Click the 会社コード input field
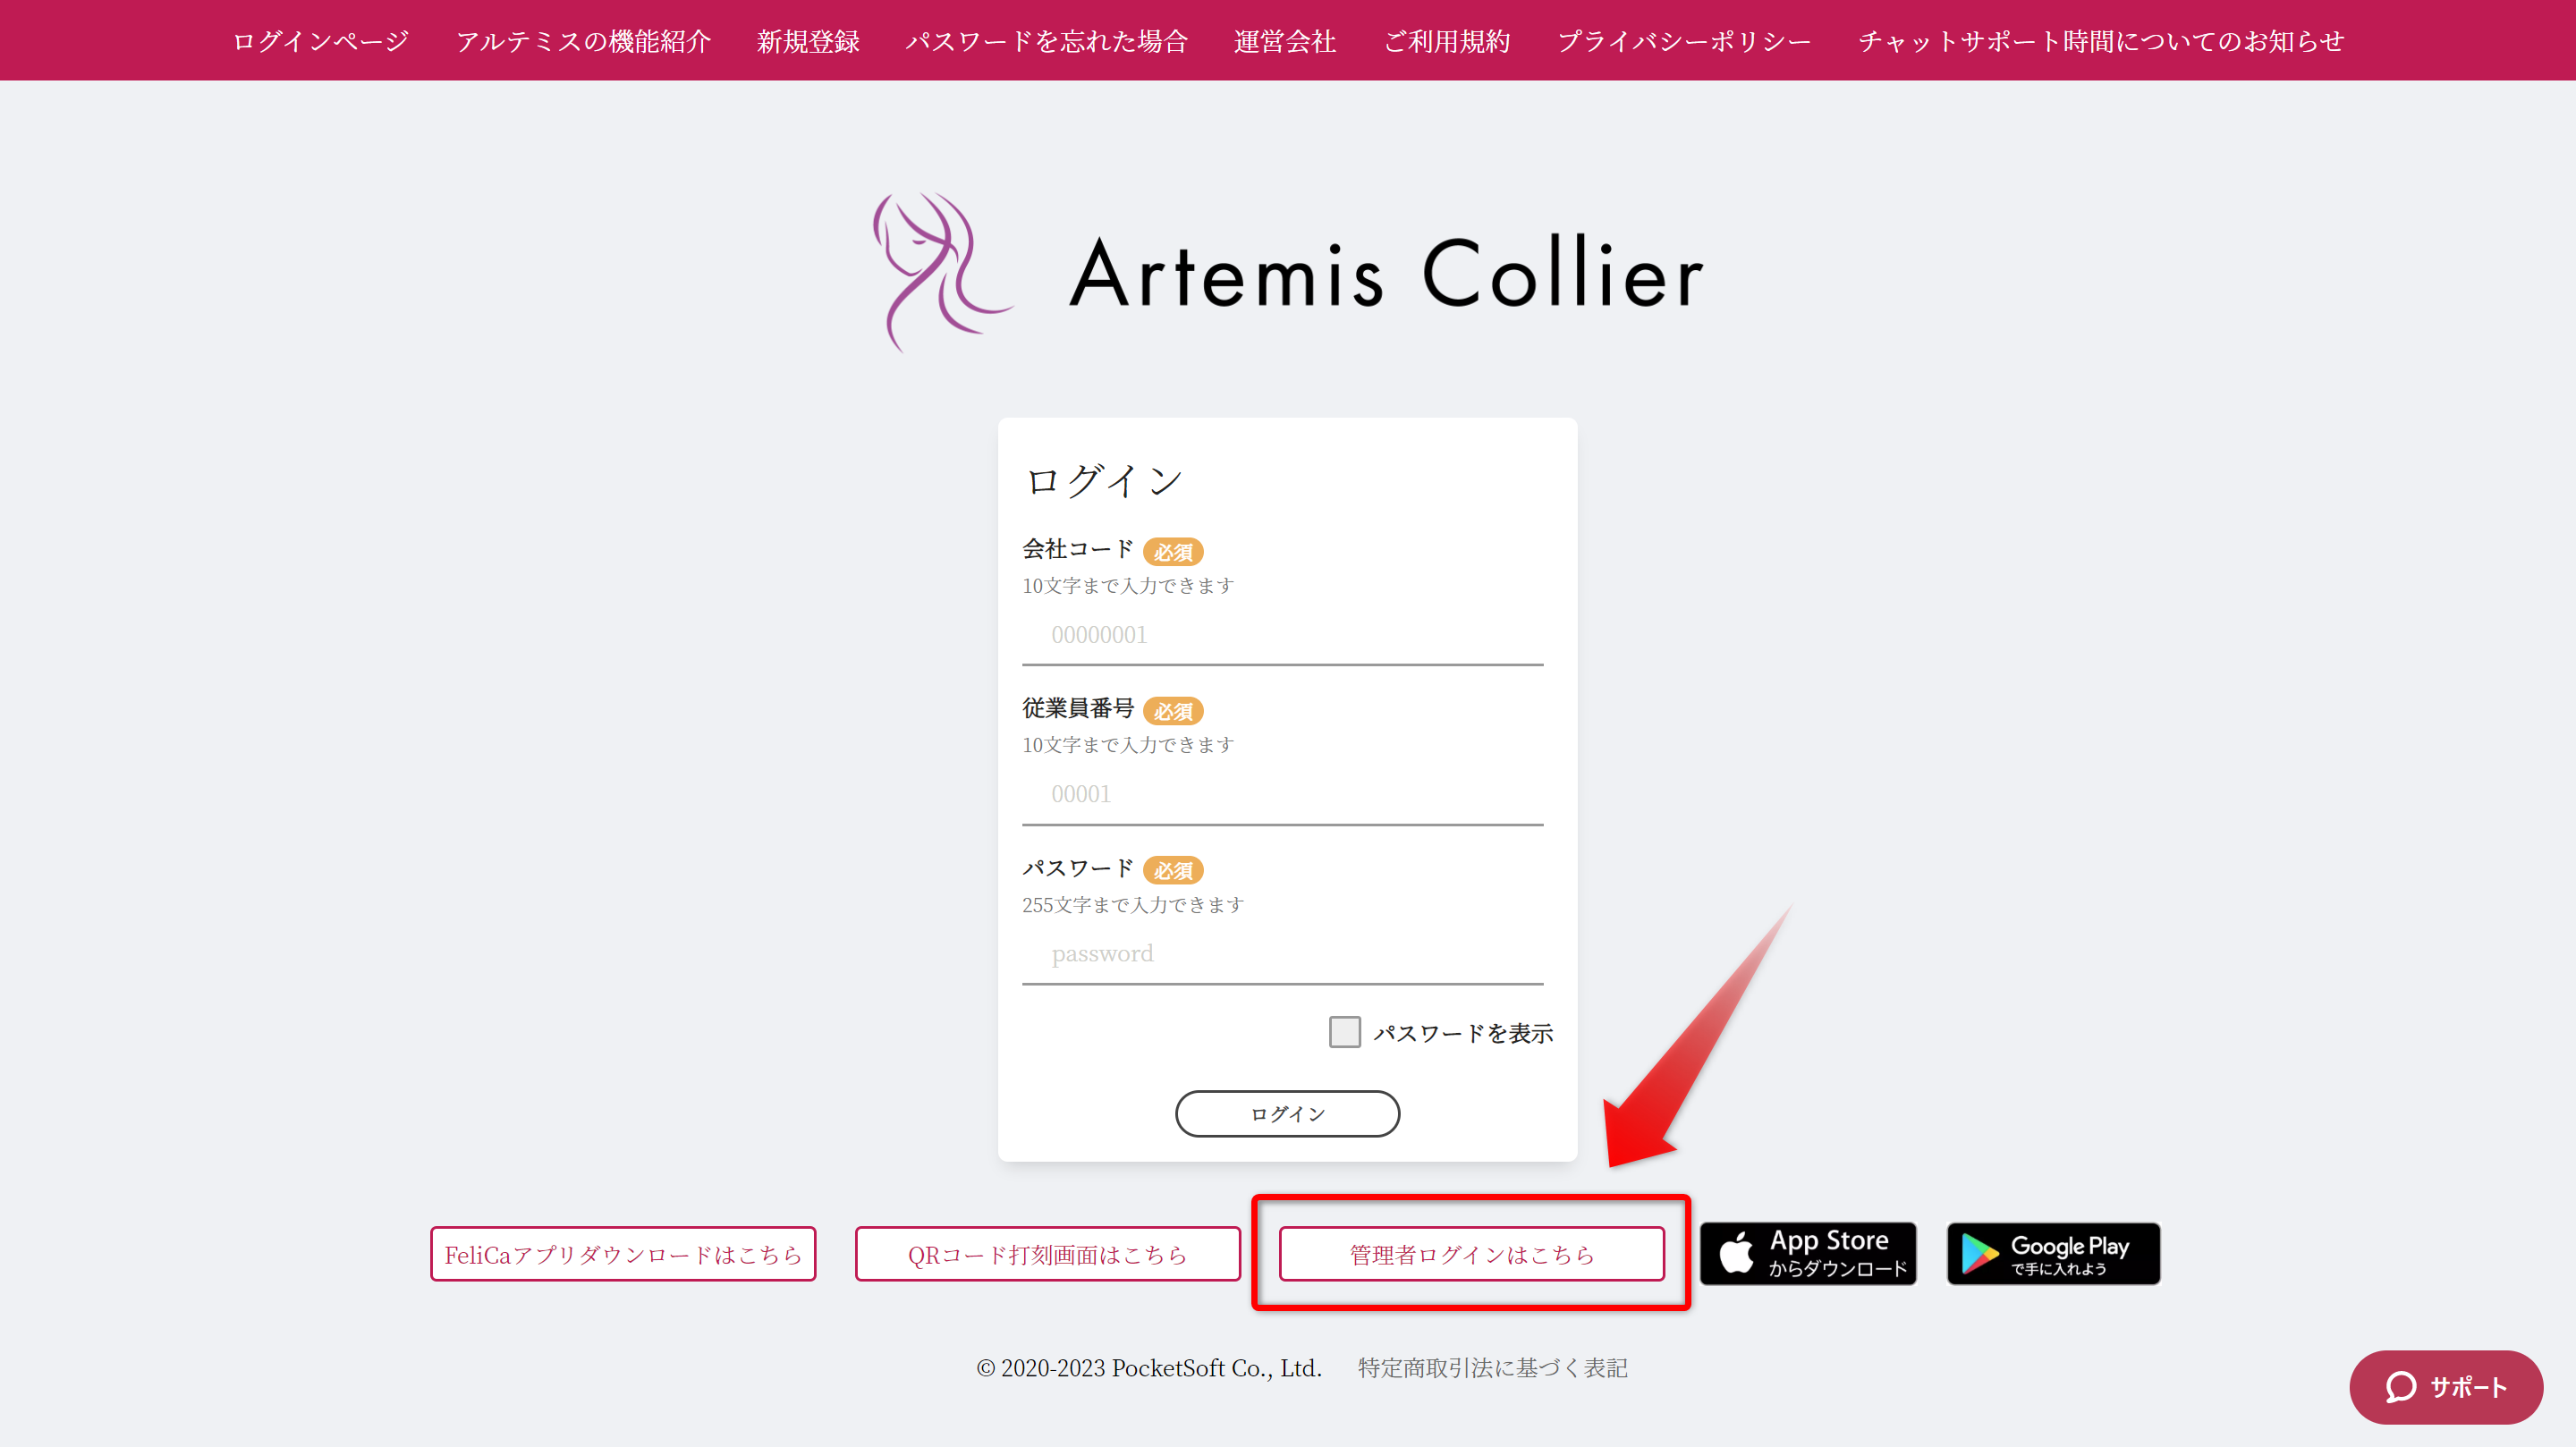The width and height of the screenshot is (2576, 1447). click(1282, 635)
